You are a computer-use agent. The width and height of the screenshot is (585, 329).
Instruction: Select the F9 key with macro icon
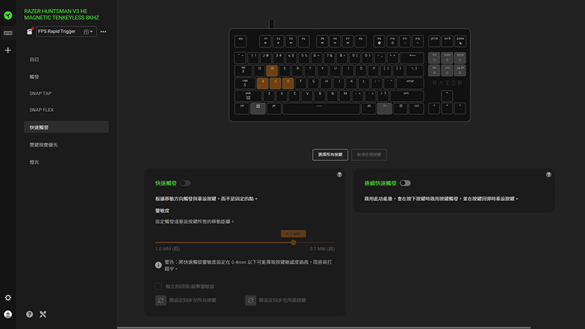coord(379,41)
